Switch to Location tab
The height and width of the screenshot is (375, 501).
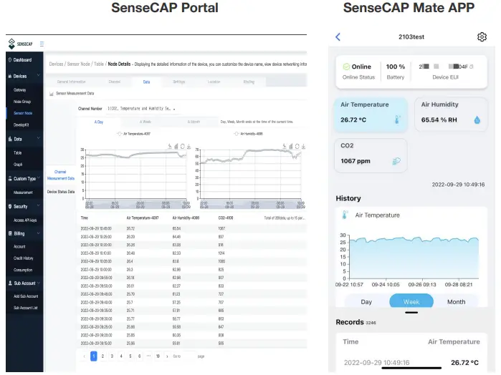[214, 82]
